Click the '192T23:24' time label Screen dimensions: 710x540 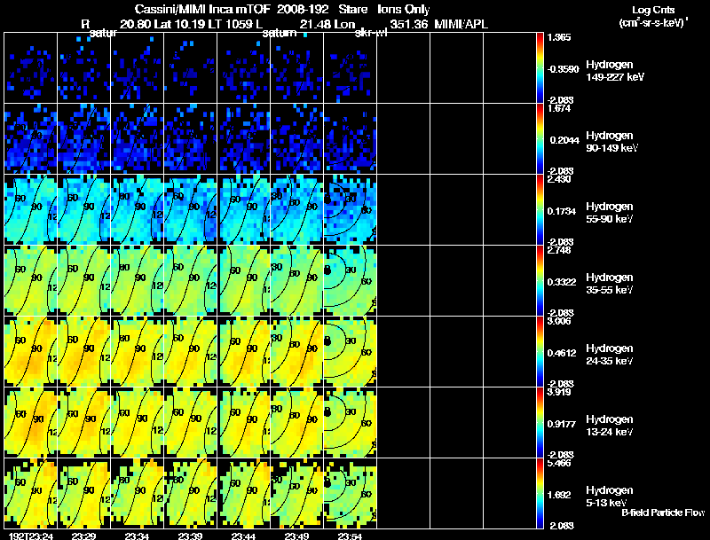click(x=31, y=536)
